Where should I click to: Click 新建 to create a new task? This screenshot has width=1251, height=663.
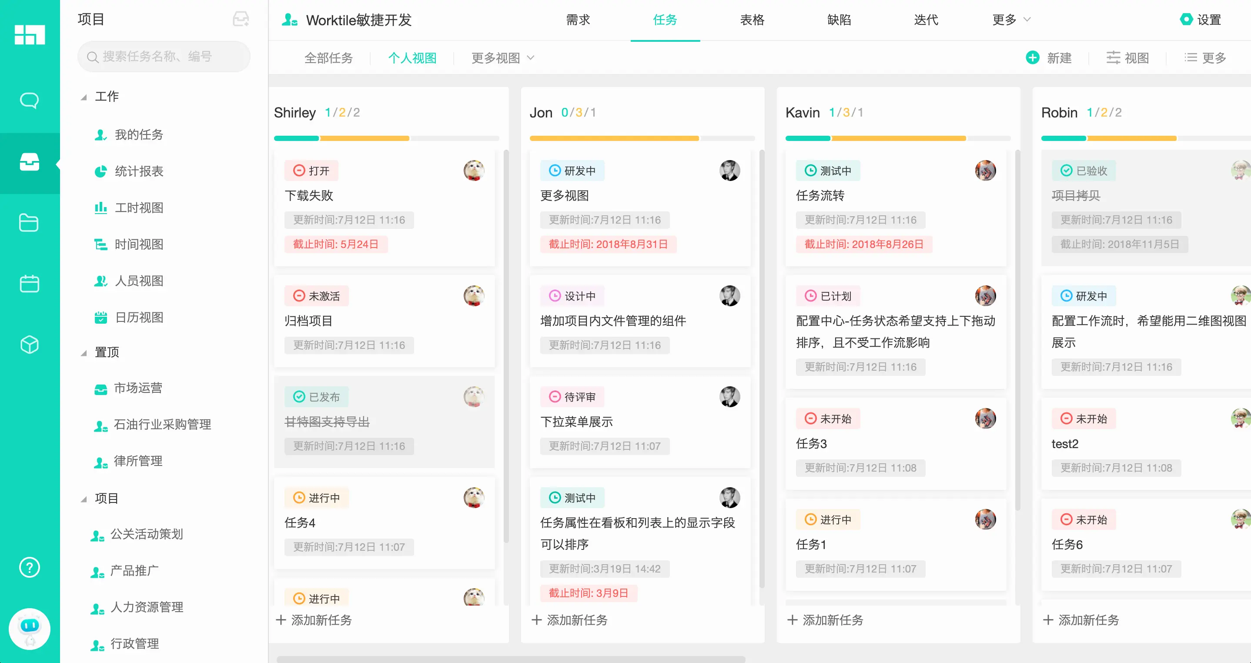(x=1050, y=58)
